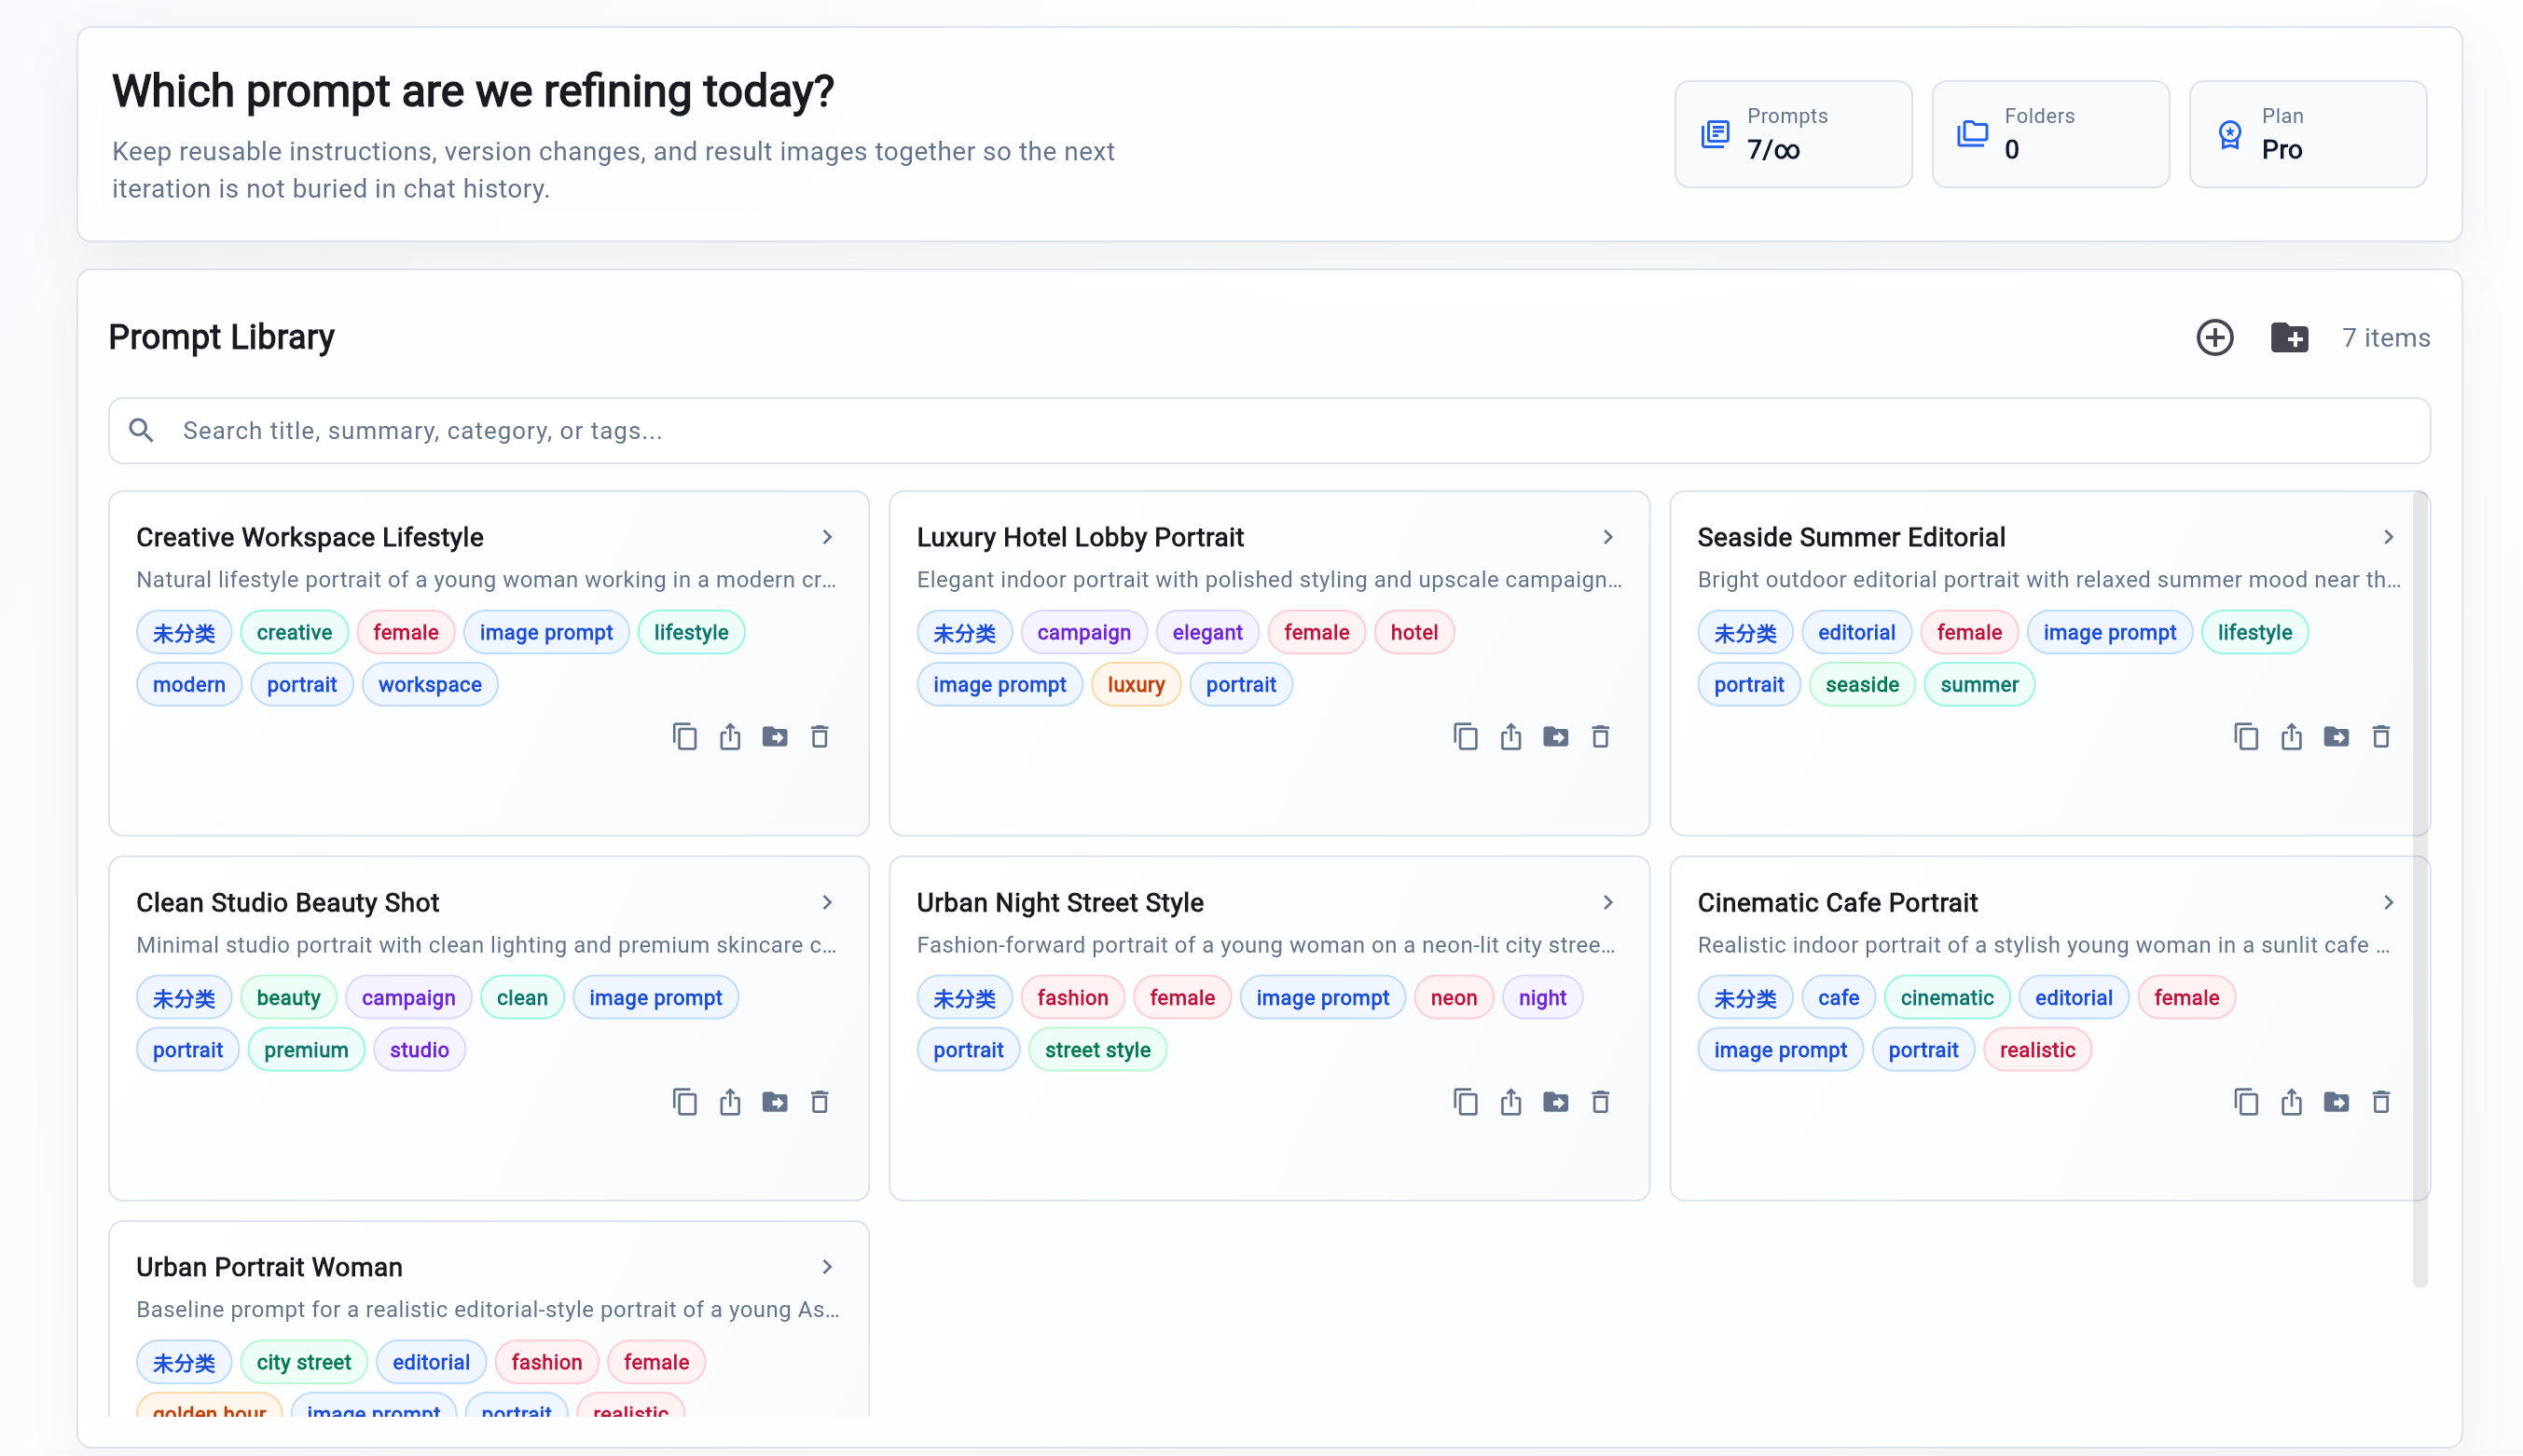Expand the Urban Night Street Style chevron

click(1608, 902)
